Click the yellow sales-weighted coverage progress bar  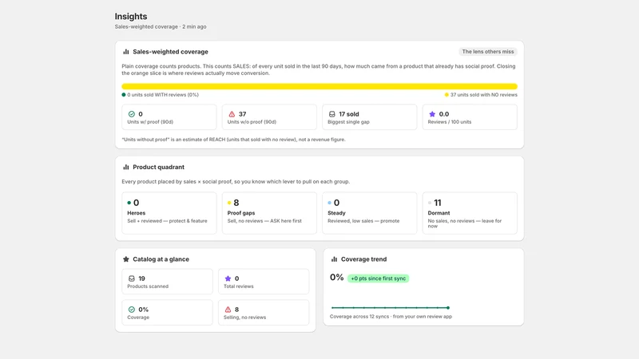tap(319, 86)
